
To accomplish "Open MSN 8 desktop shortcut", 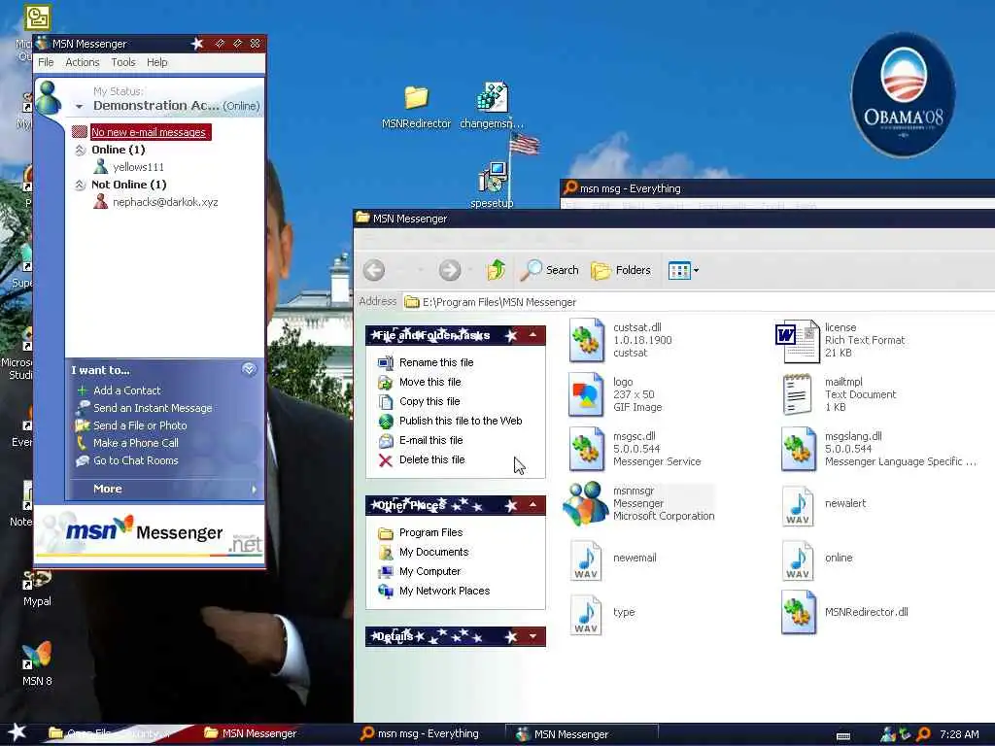I will point(37,664).
